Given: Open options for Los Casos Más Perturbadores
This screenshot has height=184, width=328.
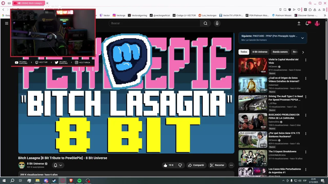Looking at the screenshot, I should point(305,170).
